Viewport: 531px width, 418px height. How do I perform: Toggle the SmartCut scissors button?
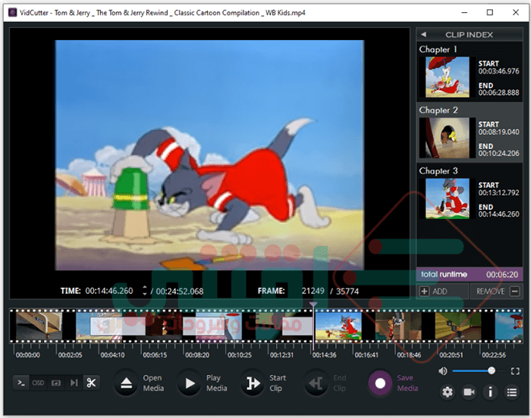point(91,383)
